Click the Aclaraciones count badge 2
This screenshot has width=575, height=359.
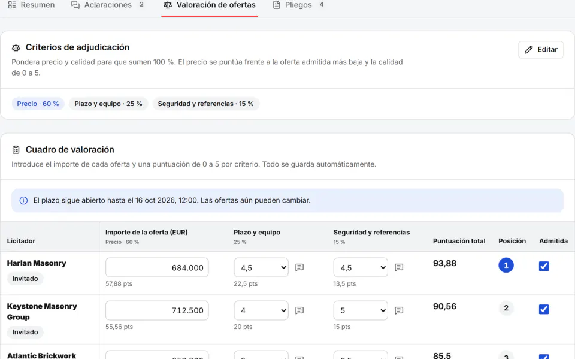click(141, 4)
